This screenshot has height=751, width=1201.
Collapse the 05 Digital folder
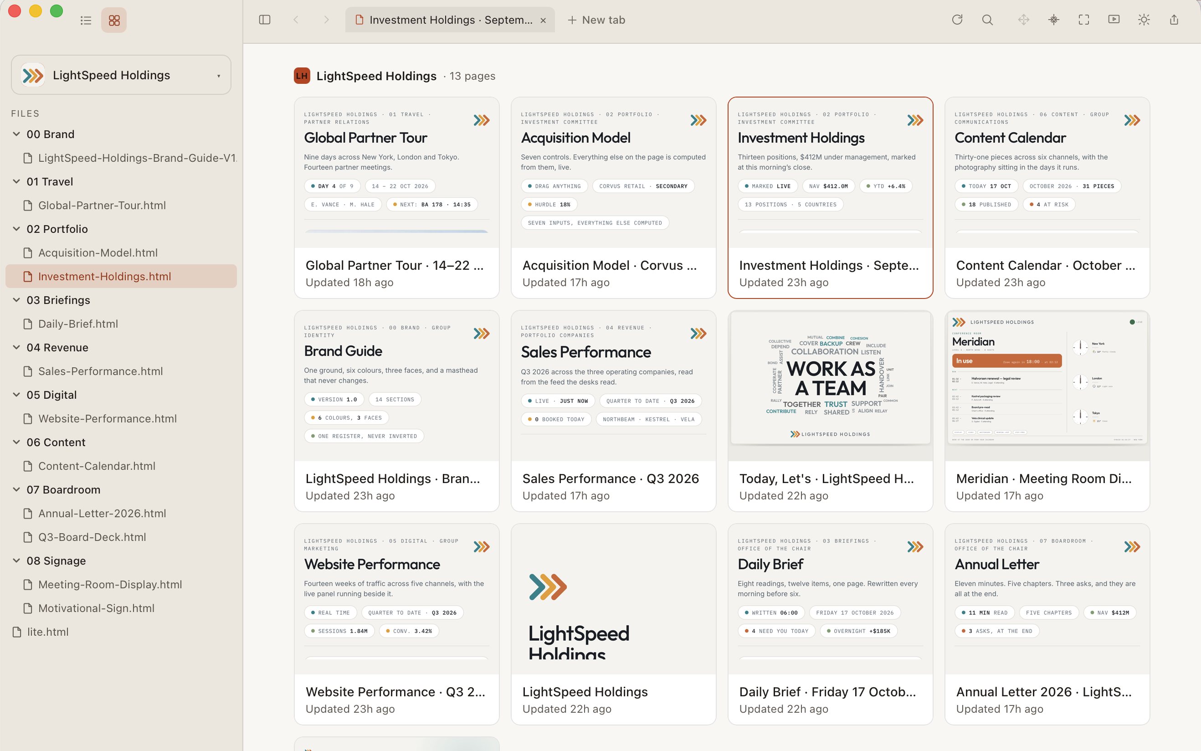click(x=16, y=394)
